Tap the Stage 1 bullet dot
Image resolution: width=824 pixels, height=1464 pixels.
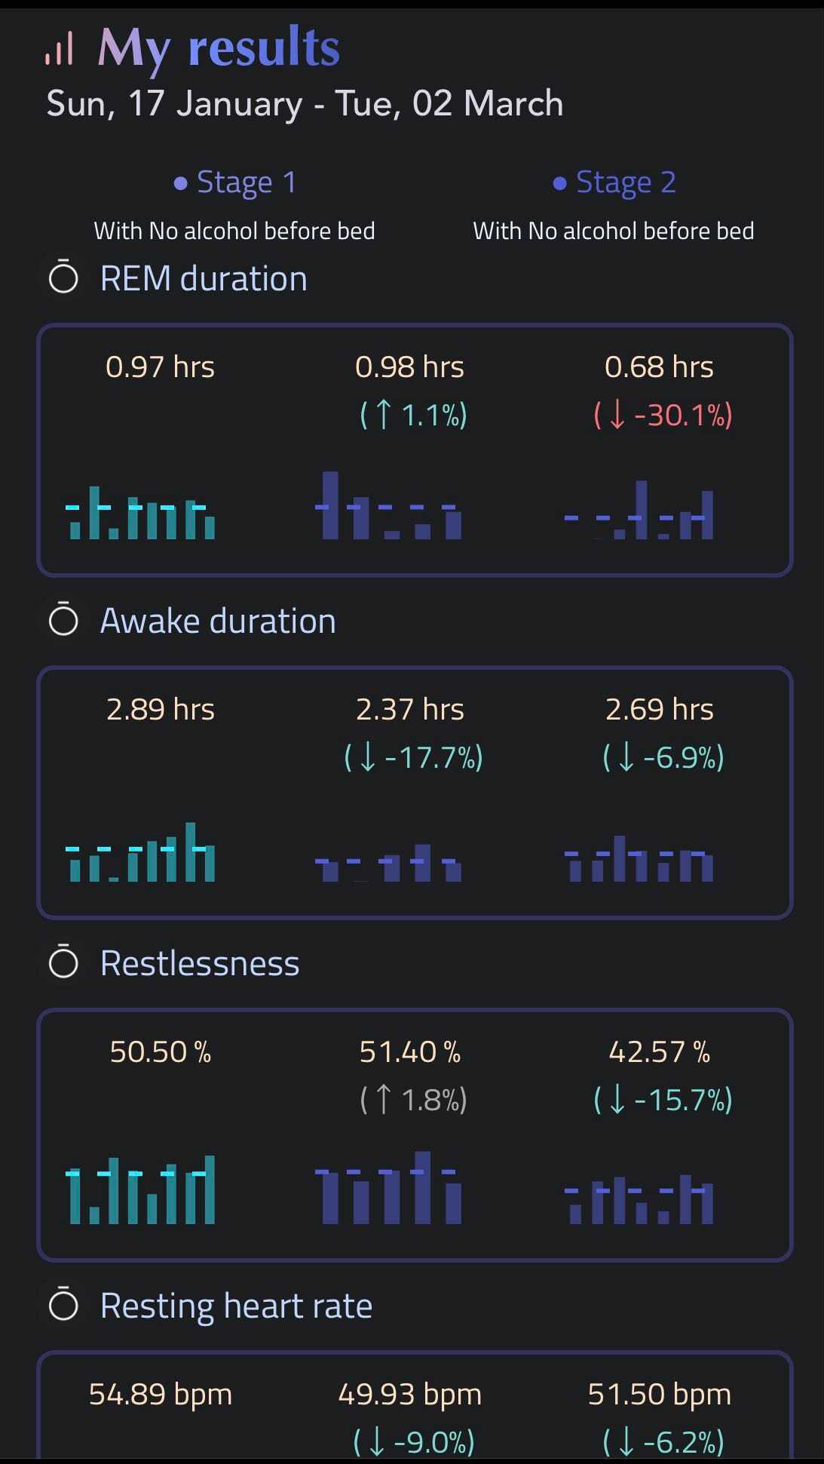tap(180, 183)
